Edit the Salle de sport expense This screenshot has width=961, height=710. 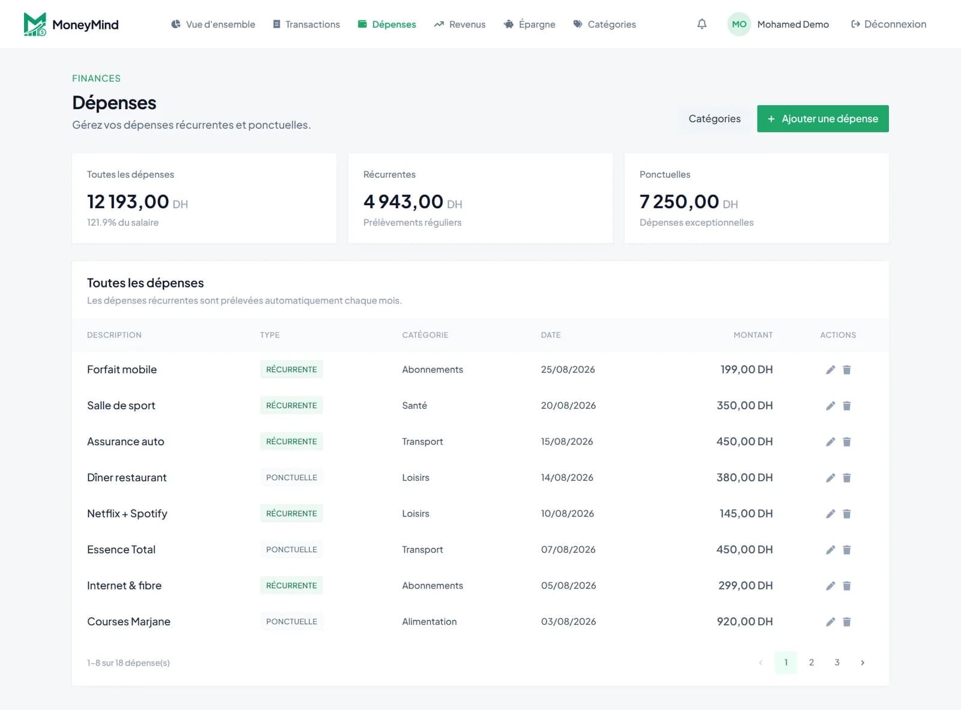[830, 406]
